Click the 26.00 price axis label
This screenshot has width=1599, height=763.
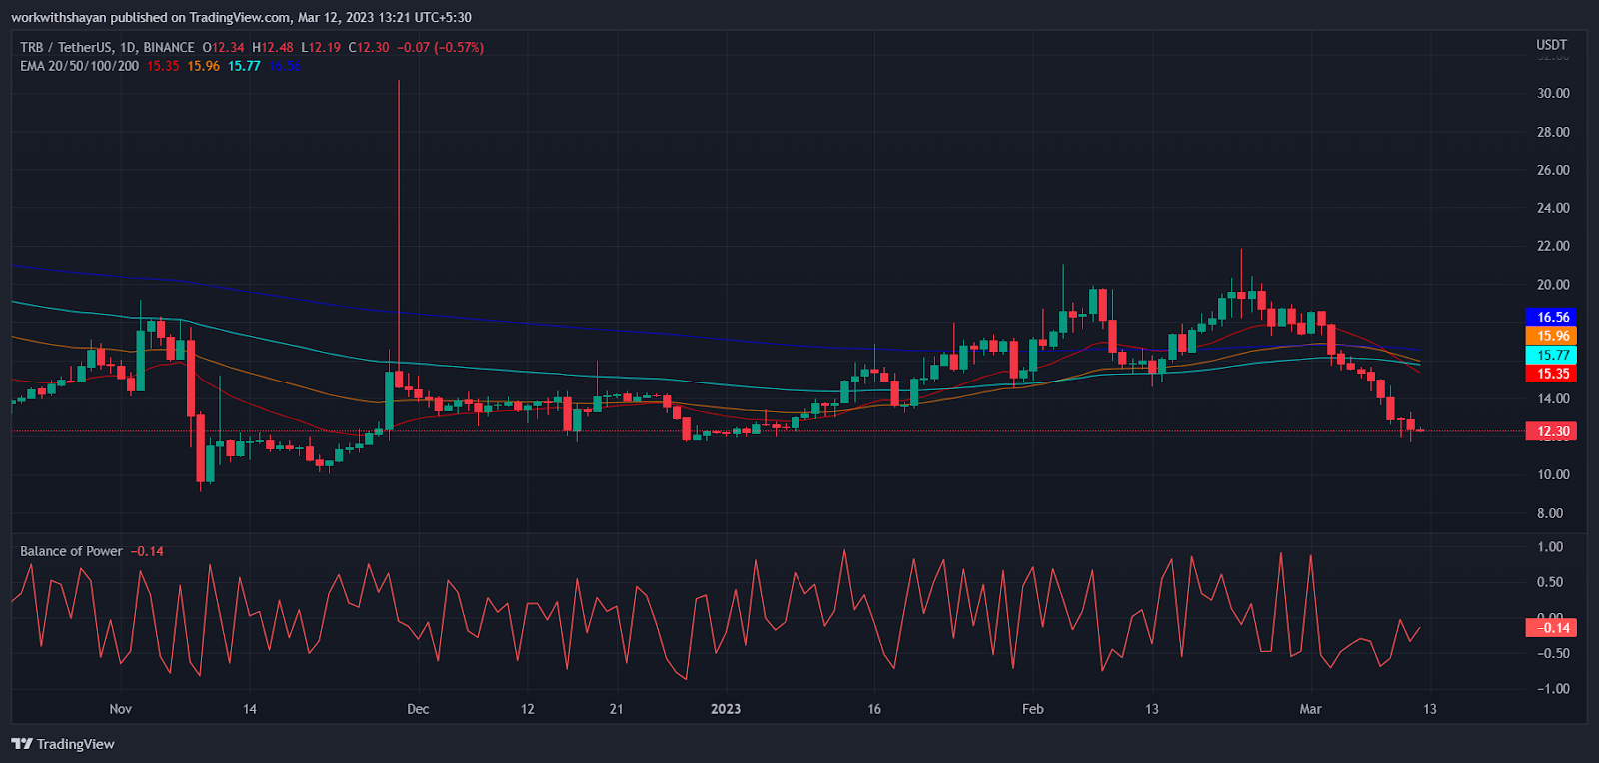[x=1553, y=170]
